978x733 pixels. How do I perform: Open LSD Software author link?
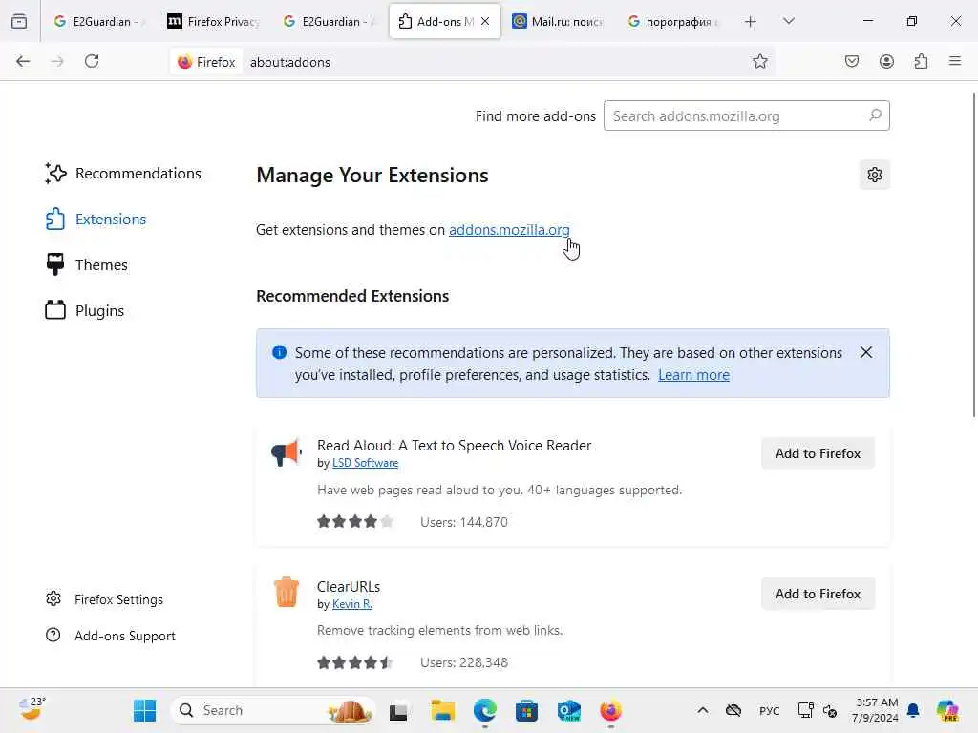coord(365,463)
